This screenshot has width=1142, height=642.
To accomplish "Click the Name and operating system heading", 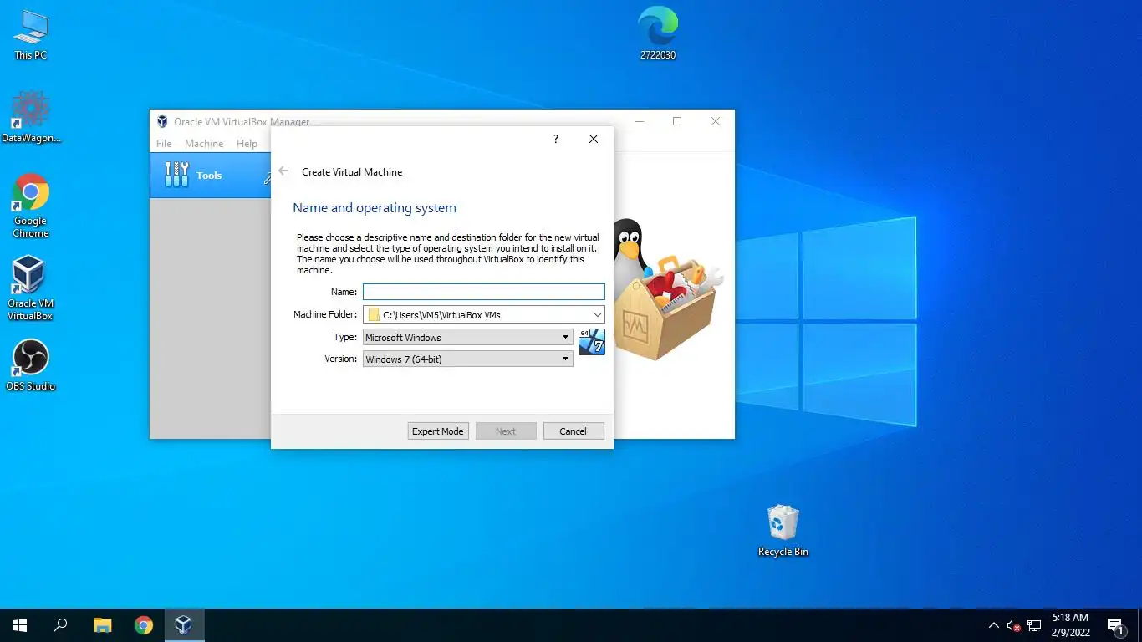I will [x=375, y=208].
